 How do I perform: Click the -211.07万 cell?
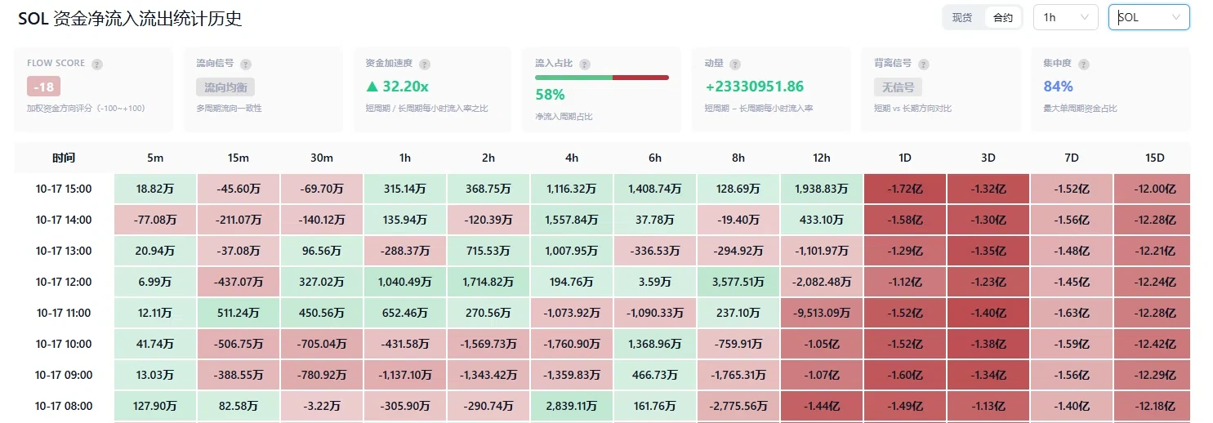[239, 220]
